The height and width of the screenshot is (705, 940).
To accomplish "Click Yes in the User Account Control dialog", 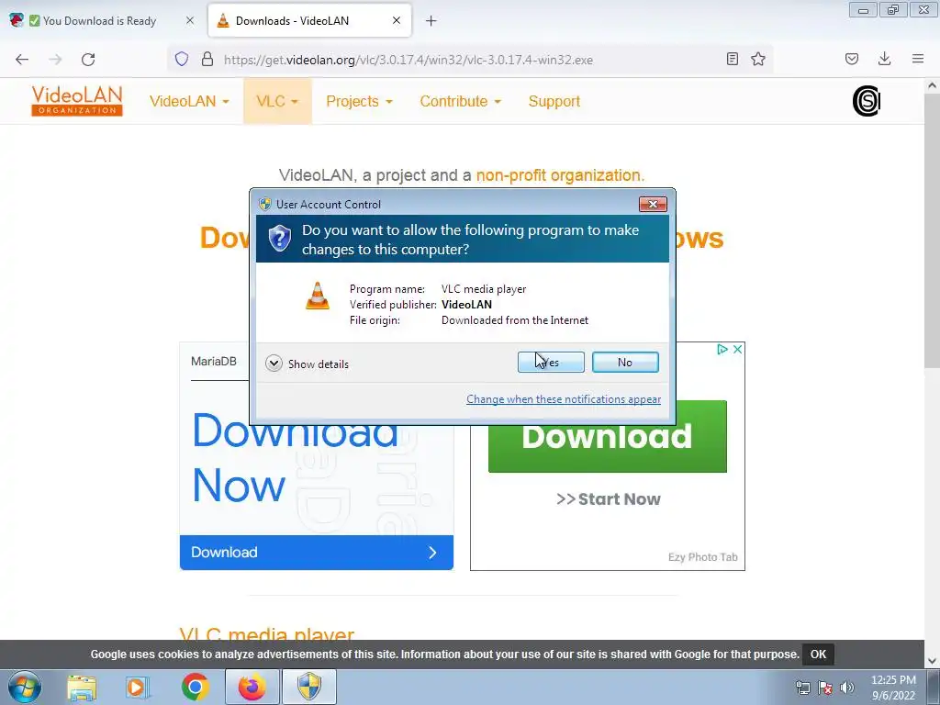I will click(551, 362).
